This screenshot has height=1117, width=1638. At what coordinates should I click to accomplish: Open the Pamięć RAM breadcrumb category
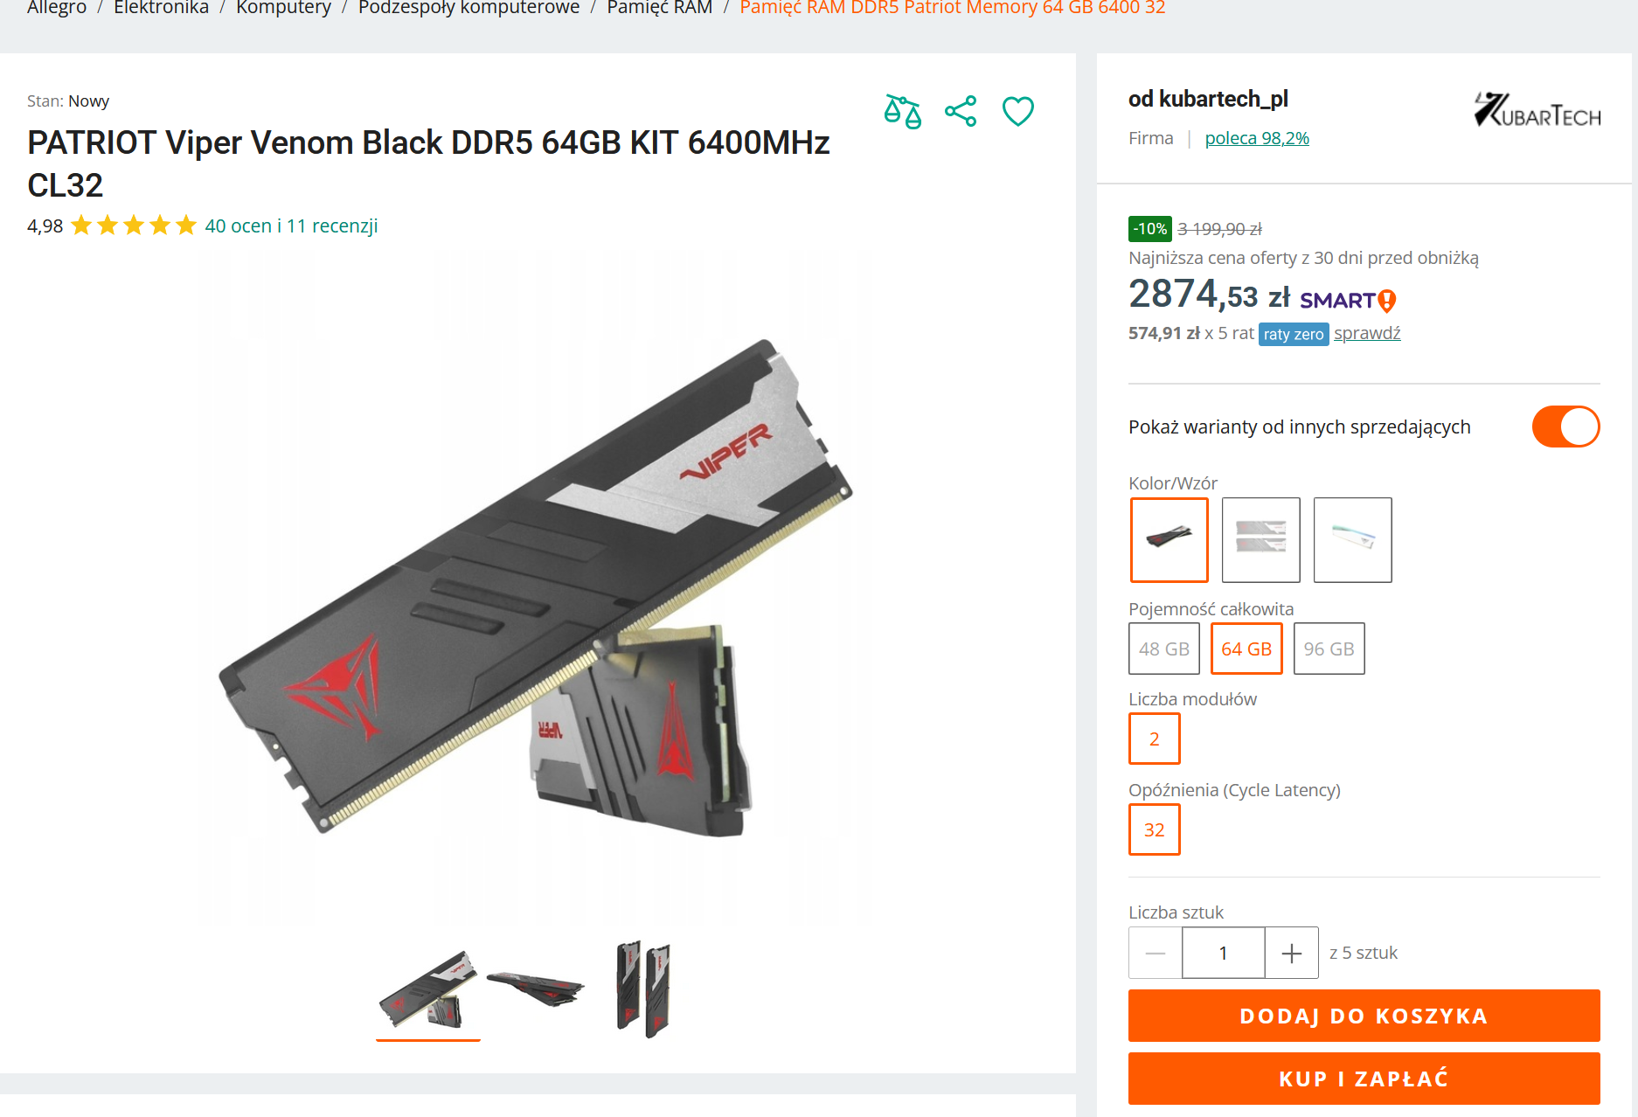[660, 8]
